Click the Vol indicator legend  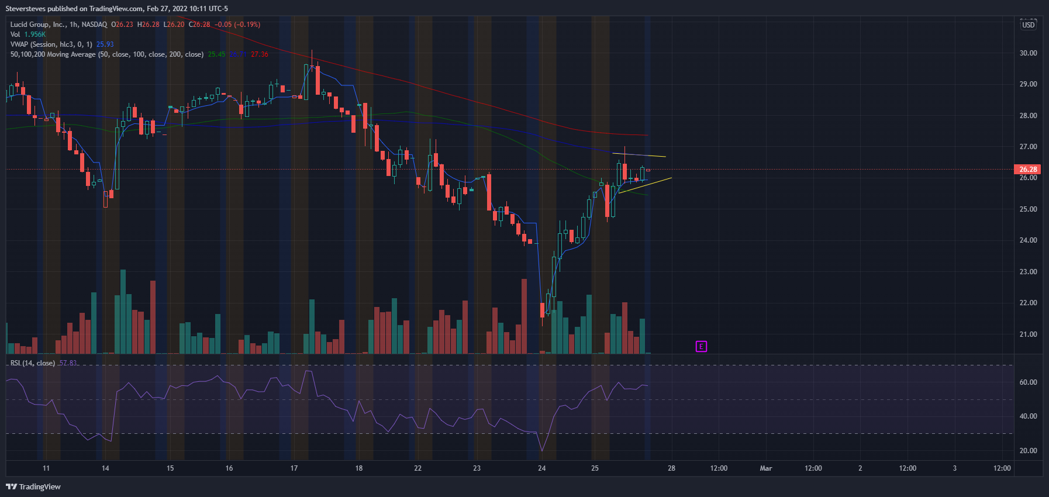tap(15, 34)
